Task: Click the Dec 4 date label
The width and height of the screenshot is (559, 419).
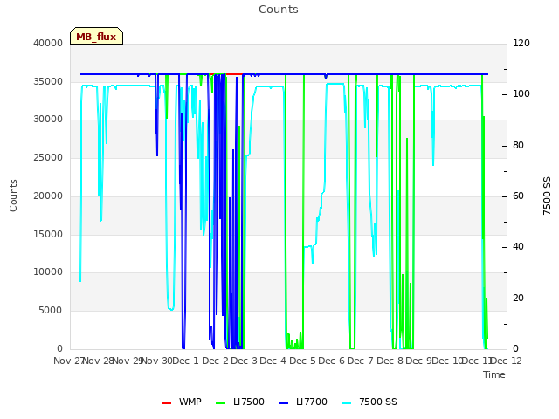Action: point(273,361)
